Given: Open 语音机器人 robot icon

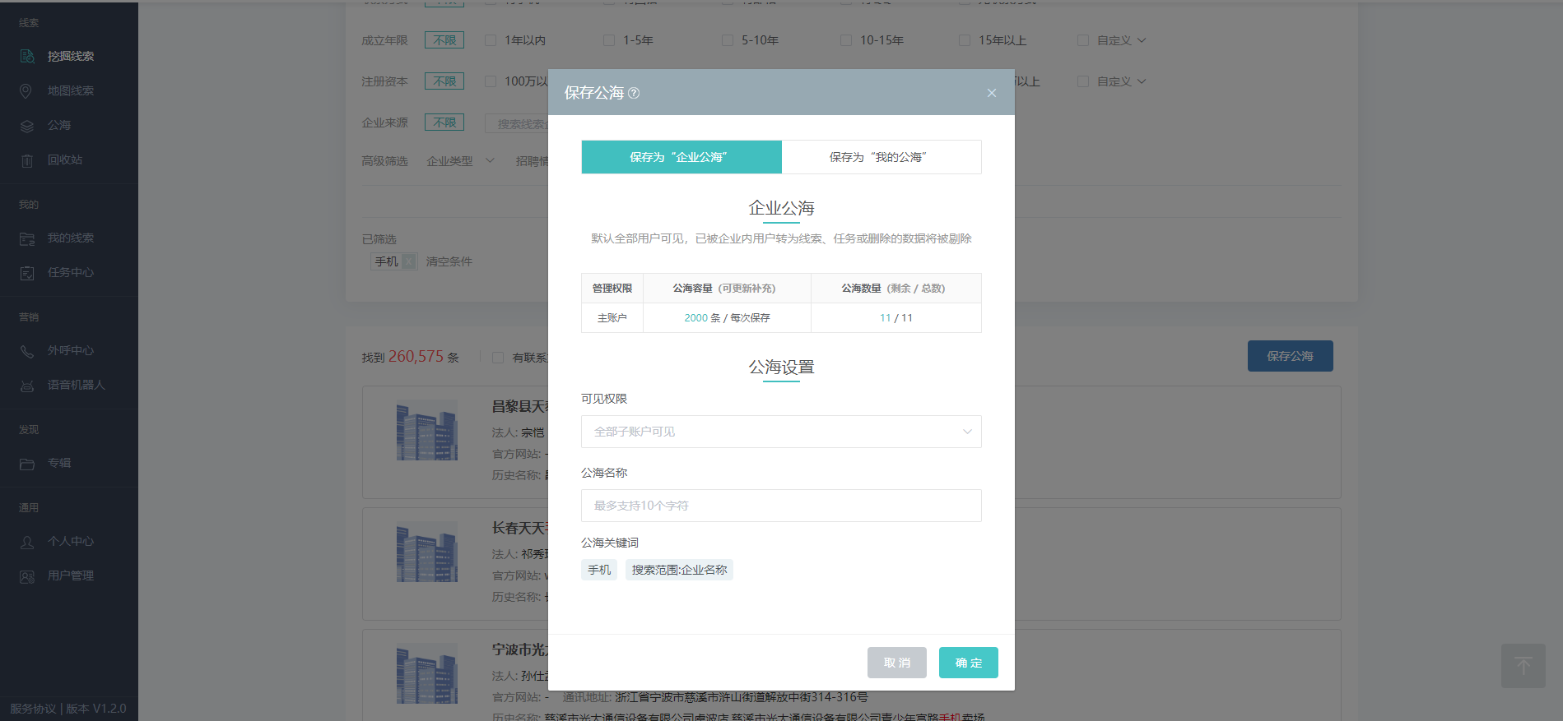Looking at the screenshot, I should 27,386.
